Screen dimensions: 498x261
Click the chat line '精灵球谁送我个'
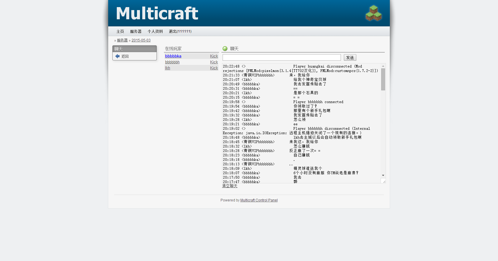pyautogui.click(x=308, y=169)
